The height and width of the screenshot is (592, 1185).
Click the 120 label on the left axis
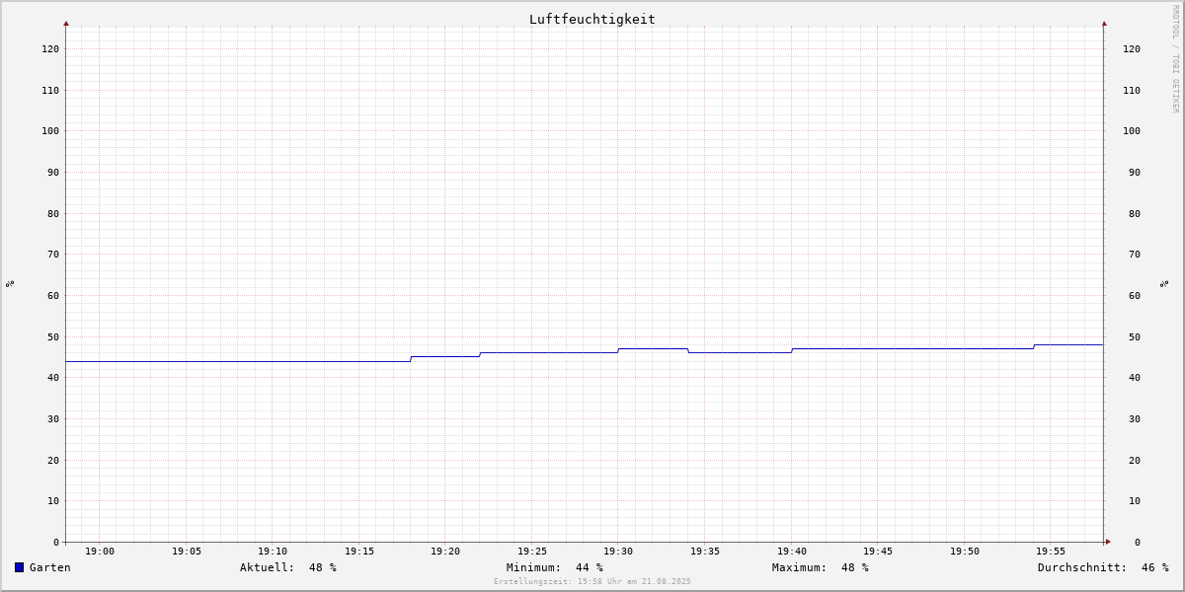pos(50,48)
